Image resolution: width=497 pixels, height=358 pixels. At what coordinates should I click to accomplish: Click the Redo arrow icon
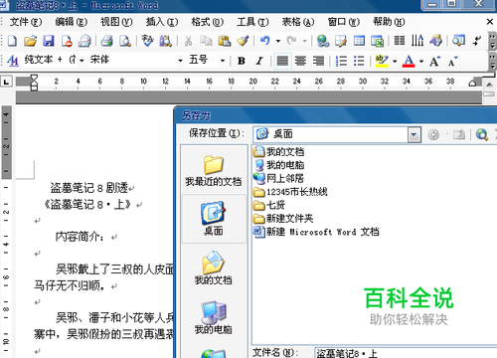point(291,41)
